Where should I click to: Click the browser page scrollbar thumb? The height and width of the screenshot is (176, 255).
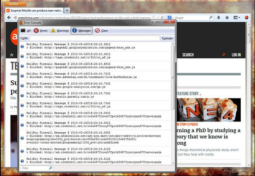[x=249, y=35]
